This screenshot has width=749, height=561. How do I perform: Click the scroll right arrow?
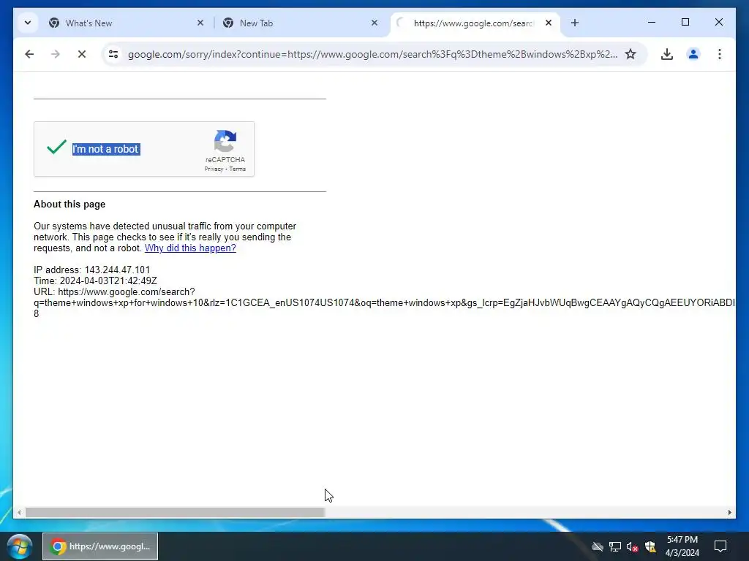[729, 512]
